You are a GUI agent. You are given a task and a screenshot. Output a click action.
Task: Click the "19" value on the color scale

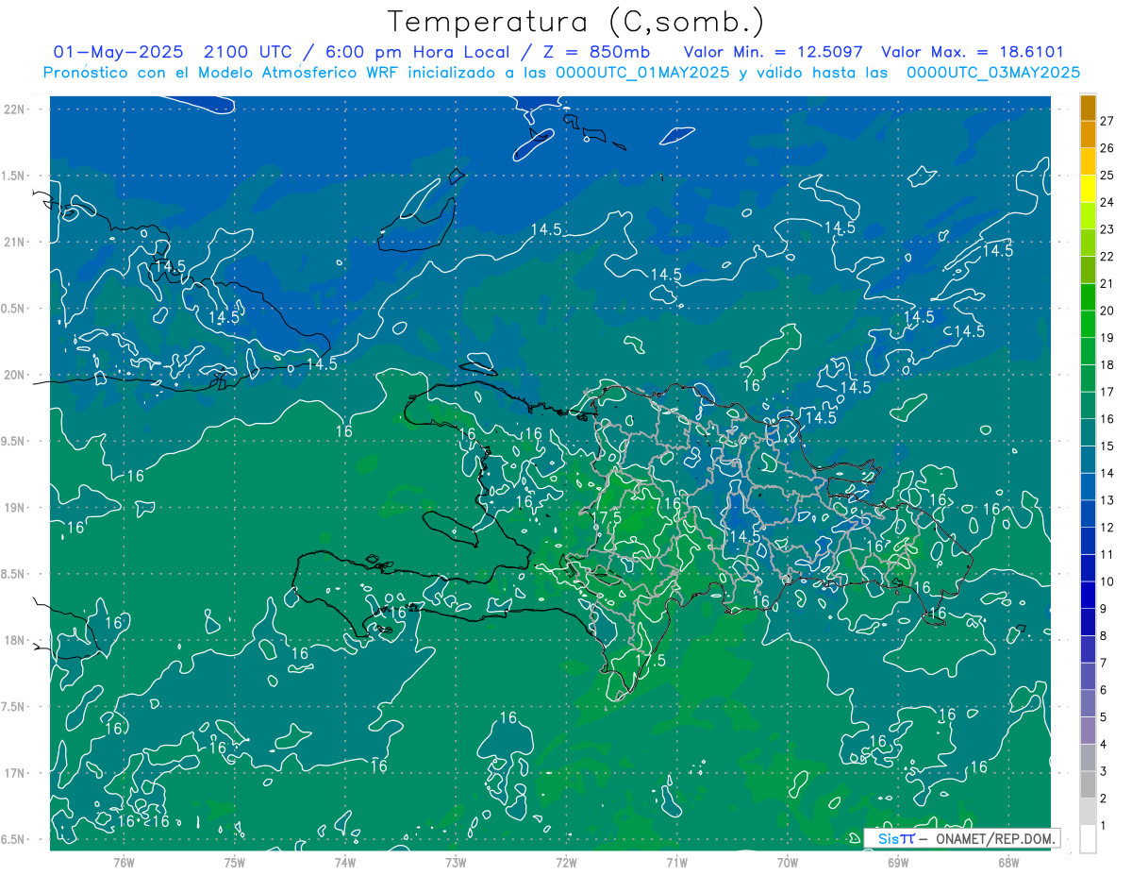point(1107,338)
